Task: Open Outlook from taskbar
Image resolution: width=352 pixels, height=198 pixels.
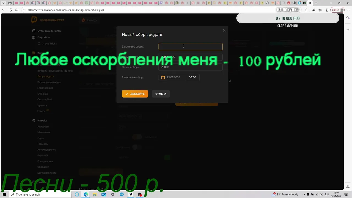Action: click(x=104, y=194)
